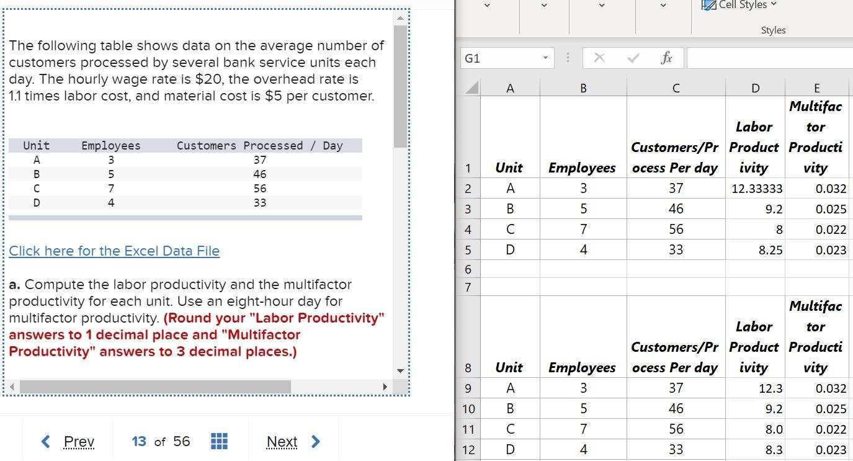Click the Excel formula enter checkmark icon
The image size is (853, 461).
[x=633, y=58]
